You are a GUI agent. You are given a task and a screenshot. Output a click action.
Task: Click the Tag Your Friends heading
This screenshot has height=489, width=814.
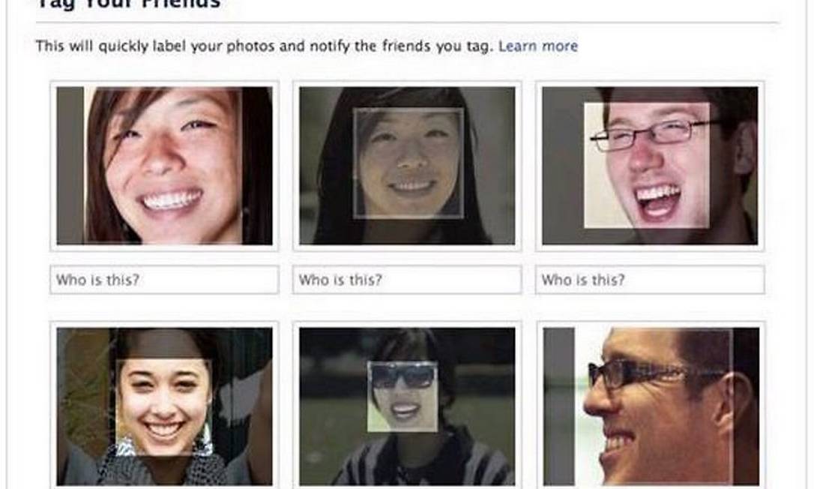(128, 4)
